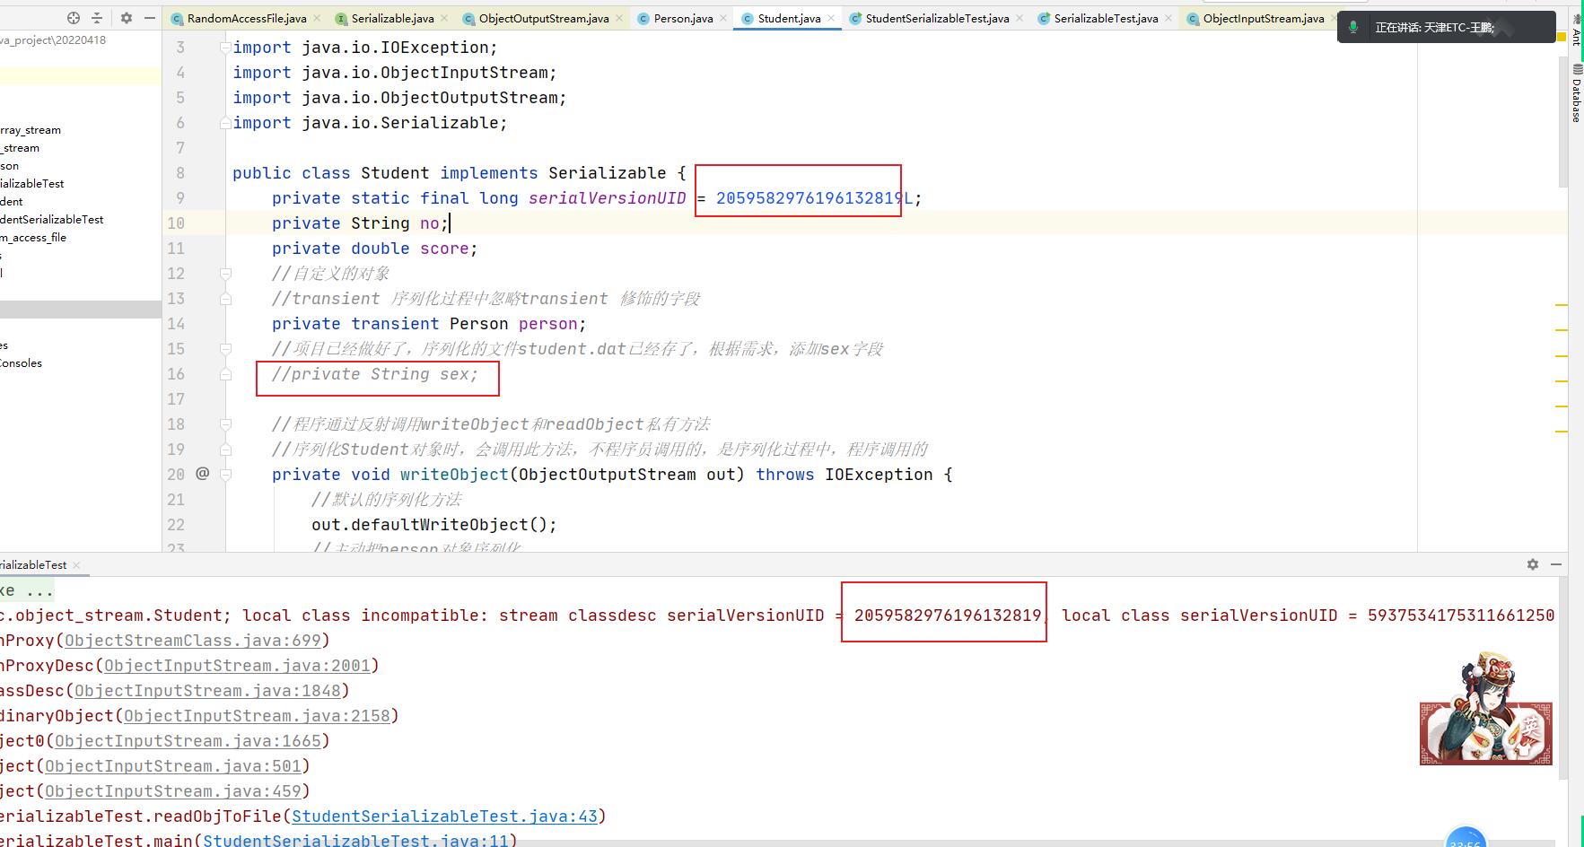Close the SerializableTest.java editor tab
This screenshot has height=847, width=1584.
click(x=1168, y=18)
